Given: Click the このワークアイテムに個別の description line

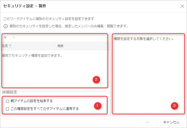Looking at the screenshot, I should [x=48, y=19].
